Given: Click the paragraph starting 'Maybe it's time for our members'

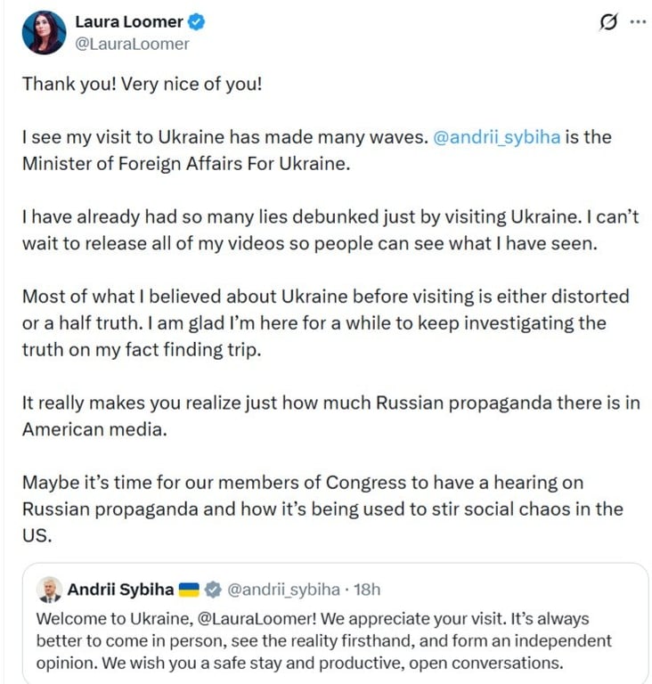Looking at the screenshot, I should (322, 509).
